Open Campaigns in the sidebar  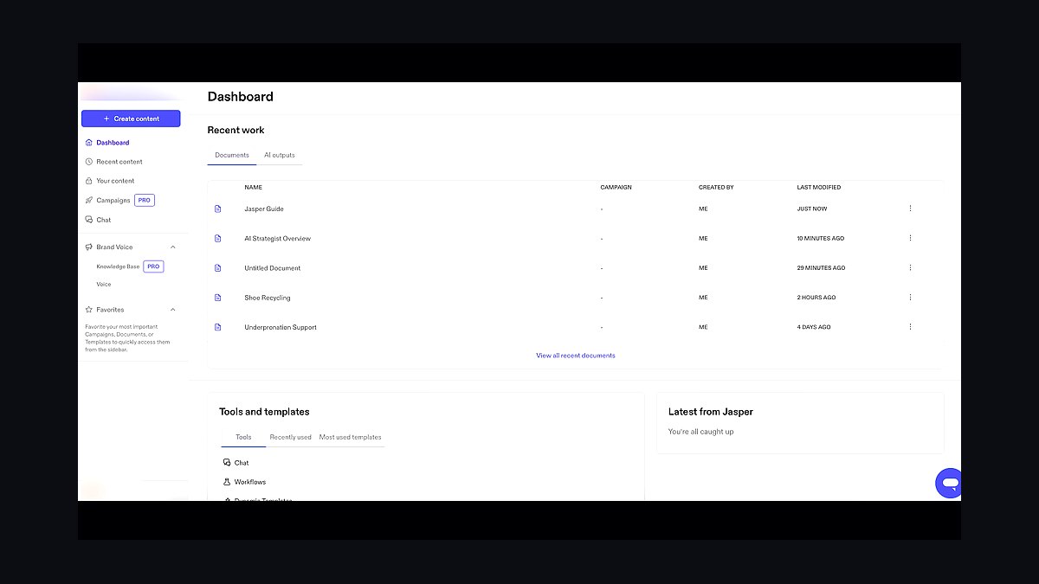(113, 200)
